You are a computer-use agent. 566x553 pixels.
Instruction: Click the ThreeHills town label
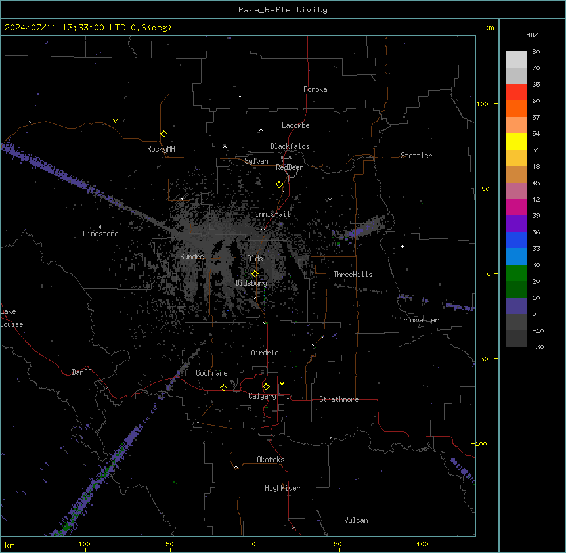click(x=353, y=275)
